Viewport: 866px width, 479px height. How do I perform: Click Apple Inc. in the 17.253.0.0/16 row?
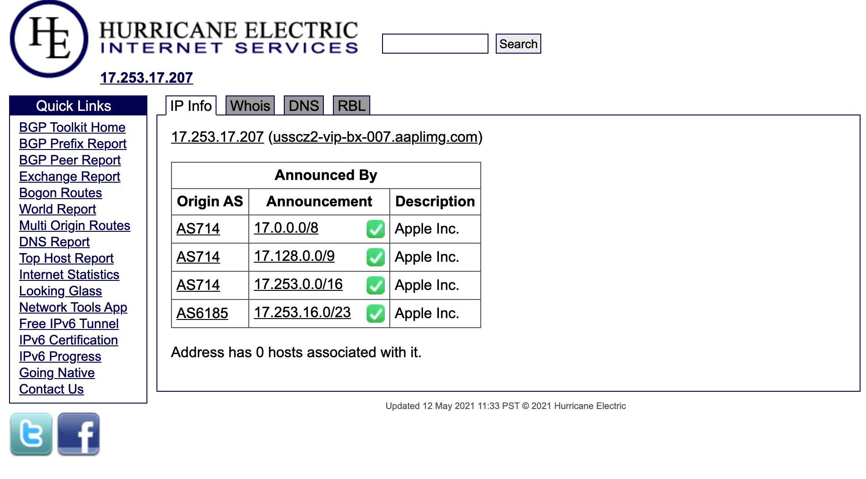(427, 285)
